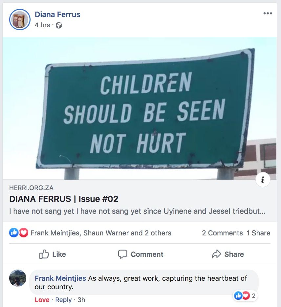
Task: Open the DIANA FERRUS Issue #02 article
Action: click(x=64, y=199)
